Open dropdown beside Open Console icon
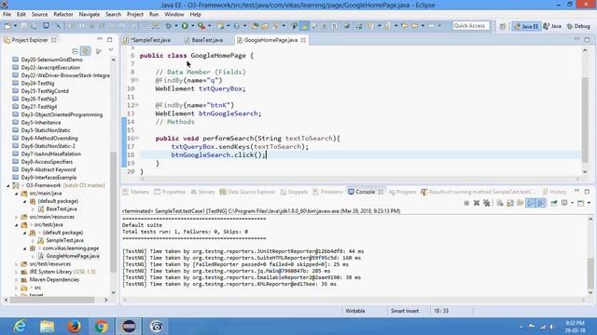The width and height of the screenshot is (597, 335). pyautogui.click(x=589, y=203)
